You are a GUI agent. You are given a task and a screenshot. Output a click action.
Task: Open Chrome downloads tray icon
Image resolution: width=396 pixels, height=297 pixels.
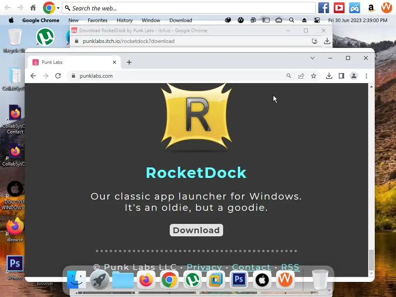click(x=329, y=76)
